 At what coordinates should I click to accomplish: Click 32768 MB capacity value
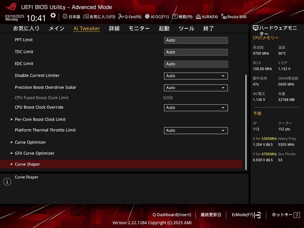point(286,100)
